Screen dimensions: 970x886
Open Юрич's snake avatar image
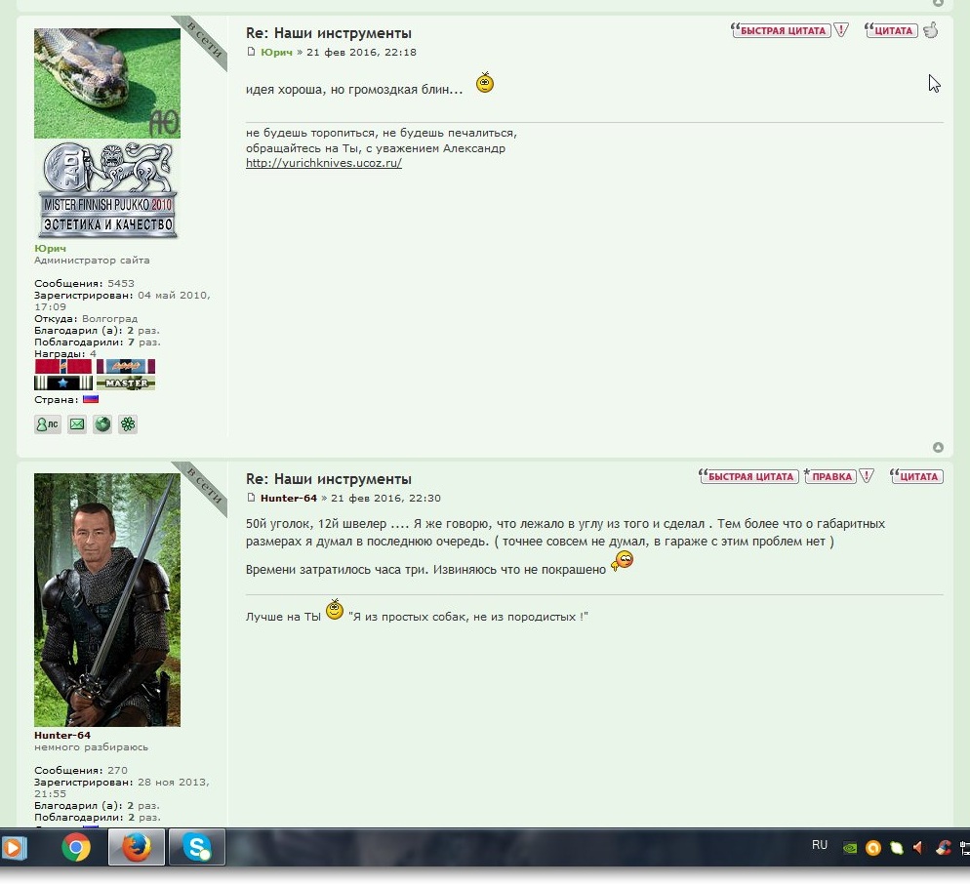[107, 83]
